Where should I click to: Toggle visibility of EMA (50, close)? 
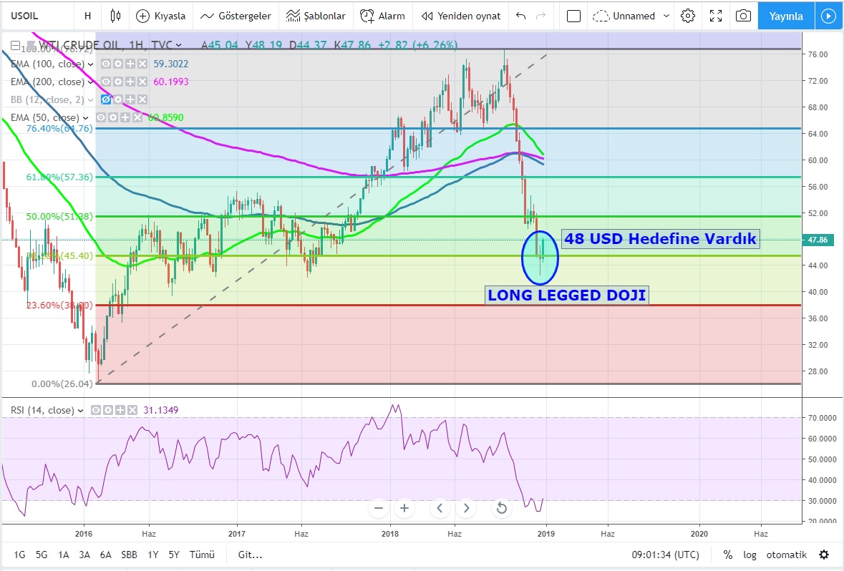101,117
